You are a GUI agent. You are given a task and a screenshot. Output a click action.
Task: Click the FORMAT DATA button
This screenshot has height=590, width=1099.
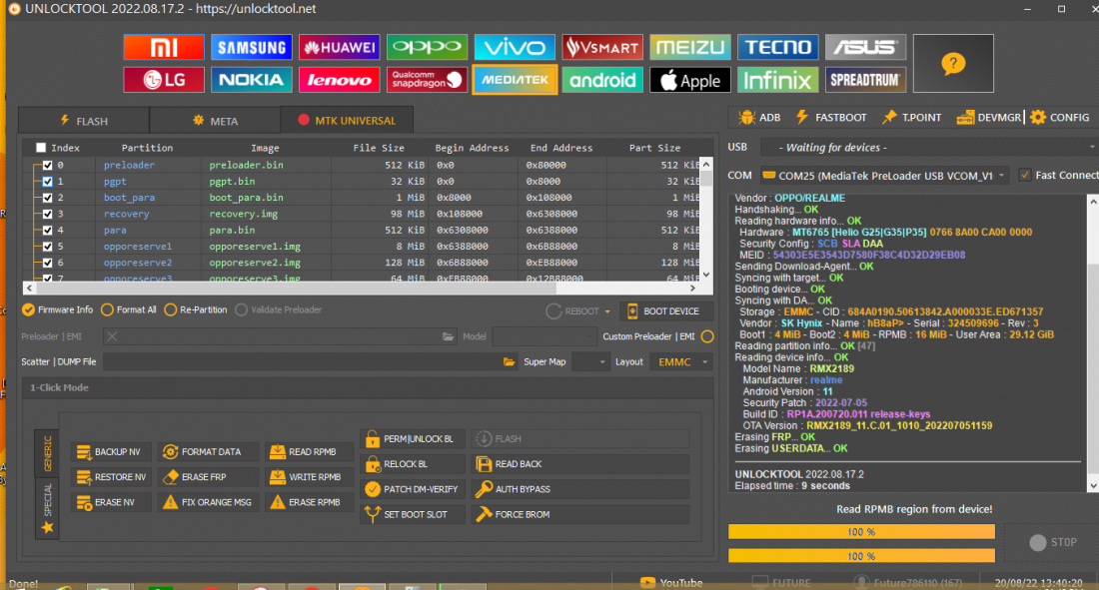click(209, 452)
